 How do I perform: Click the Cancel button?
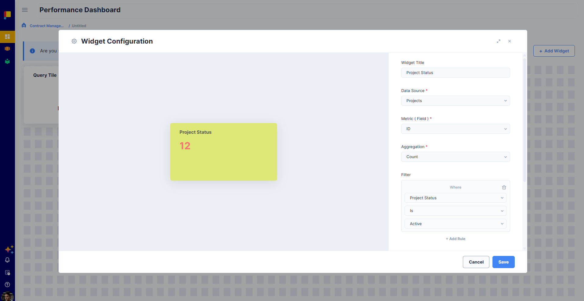pos(476,262)
